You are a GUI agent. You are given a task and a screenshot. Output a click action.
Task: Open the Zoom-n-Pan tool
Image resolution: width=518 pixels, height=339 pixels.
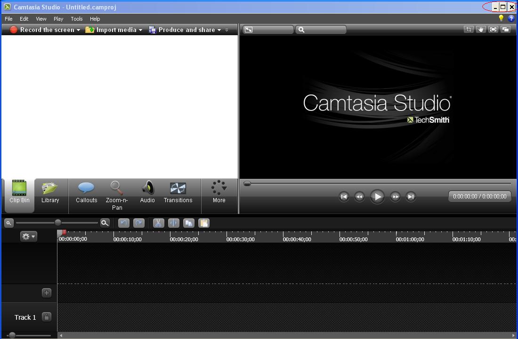[x=117, y=195]
